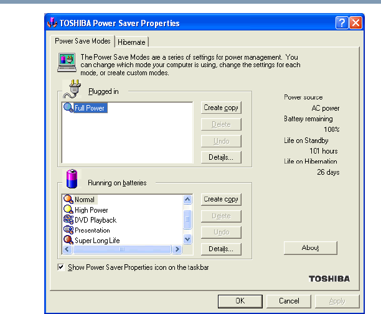This screenshot has width=381, height=314.
Task: Click the Apply button
Action: coord(337,301)
